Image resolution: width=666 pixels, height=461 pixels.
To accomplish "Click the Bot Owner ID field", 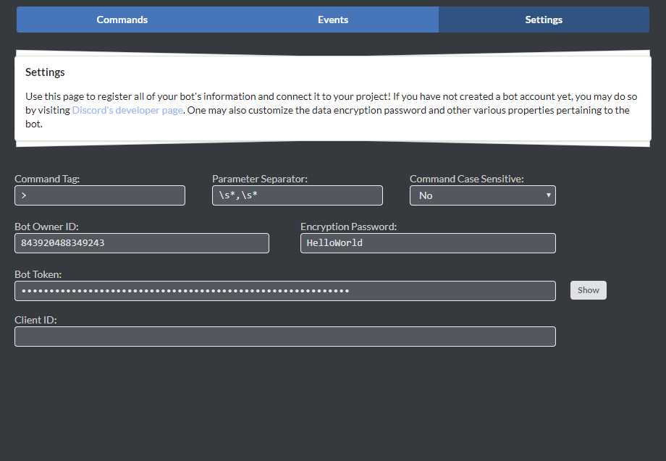I will pyautogui.click(x=142, y=243).
